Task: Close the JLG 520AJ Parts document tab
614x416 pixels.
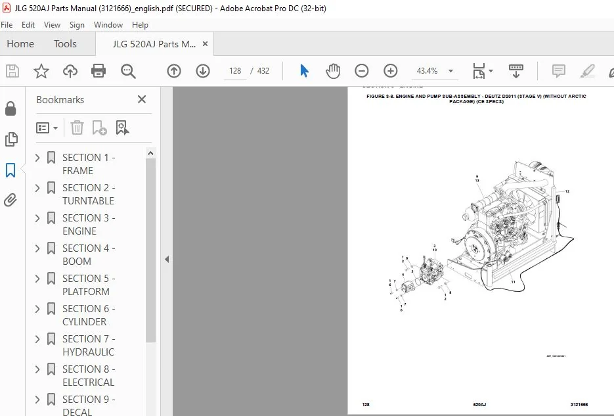Action: (x=205, y=44)
